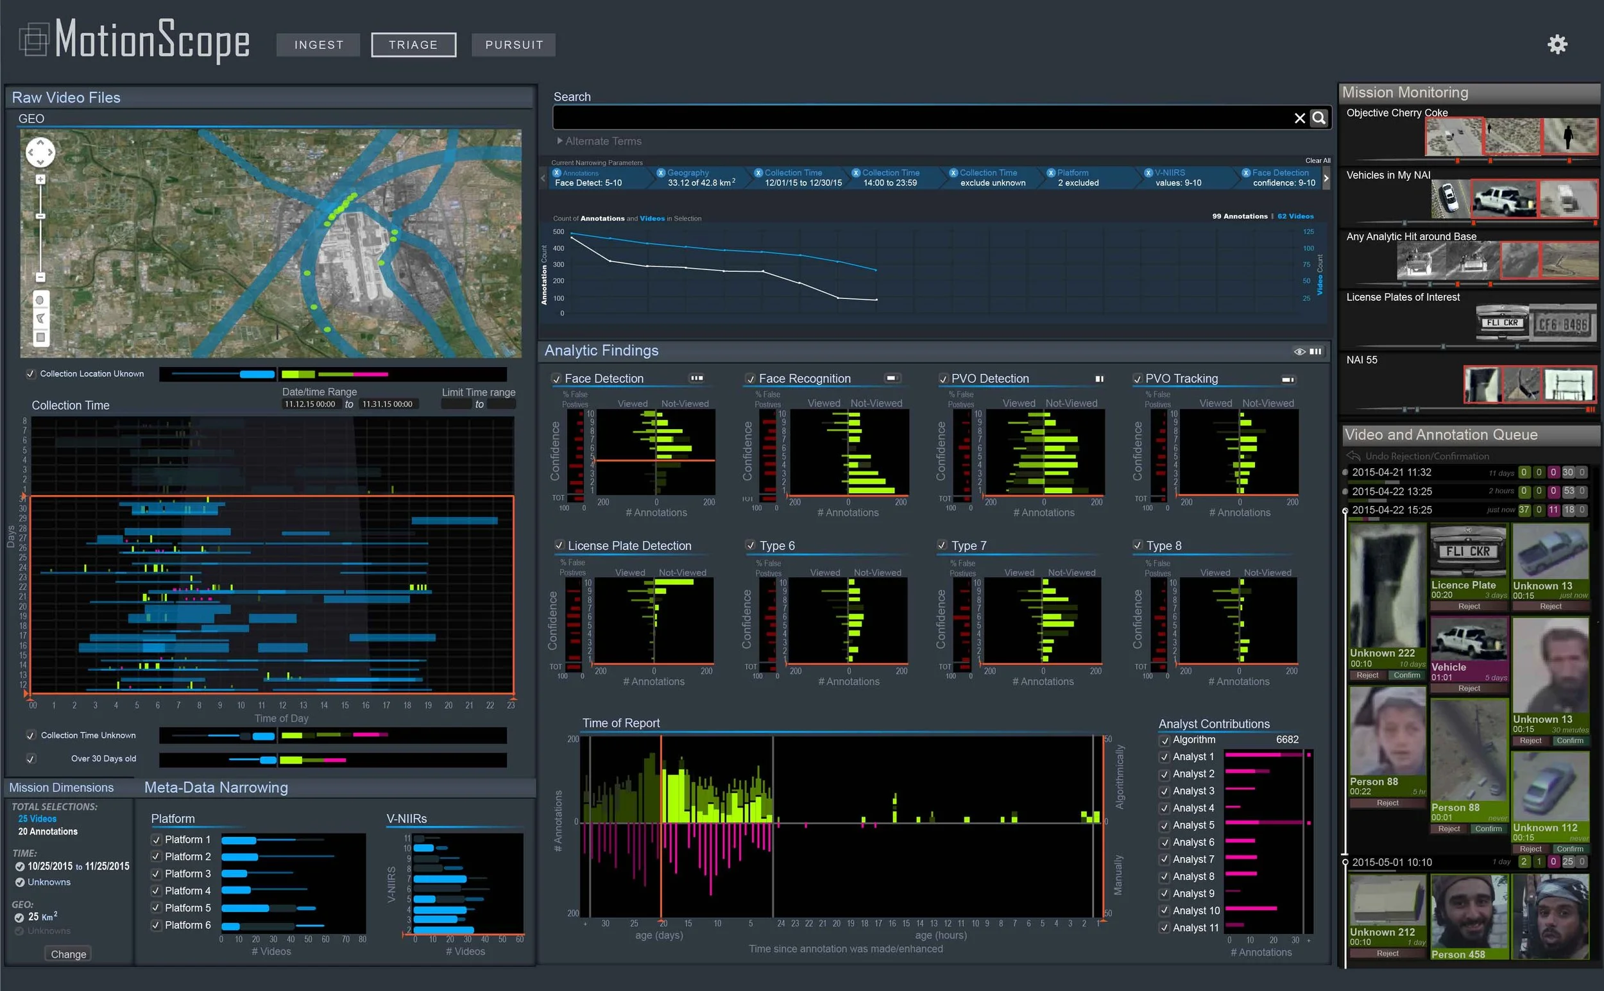Expand the 2015-04-22 13:25 queue group

(1345, 491)
